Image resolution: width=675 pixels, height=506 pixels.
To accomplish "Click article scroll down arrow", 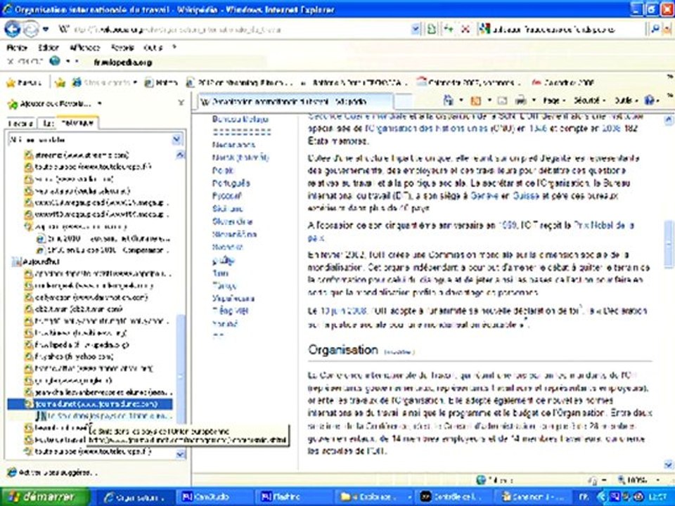I will pyautogui.click(x=669, y=465).
